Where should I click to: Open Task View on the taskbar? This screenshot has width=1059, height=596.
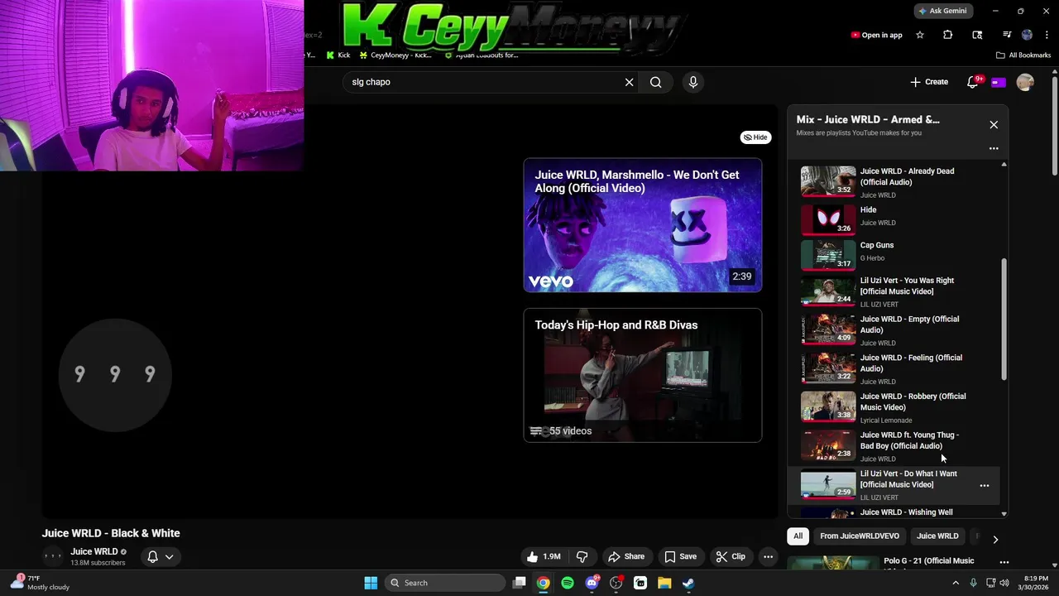(519, 583)
